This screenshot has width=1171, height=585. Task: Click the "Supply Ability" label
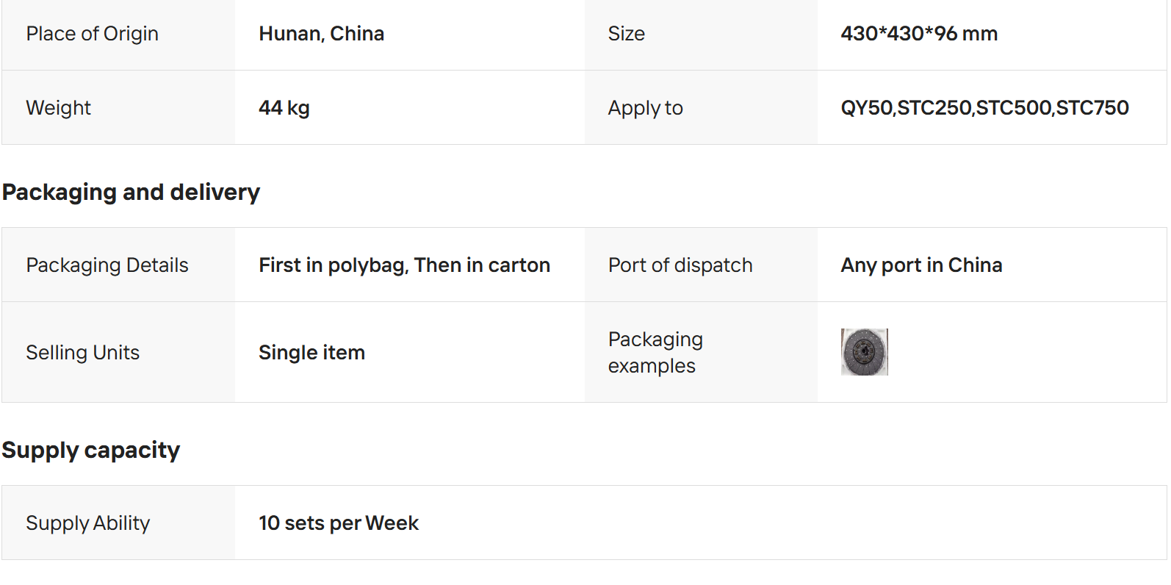[x=87, y=523]
